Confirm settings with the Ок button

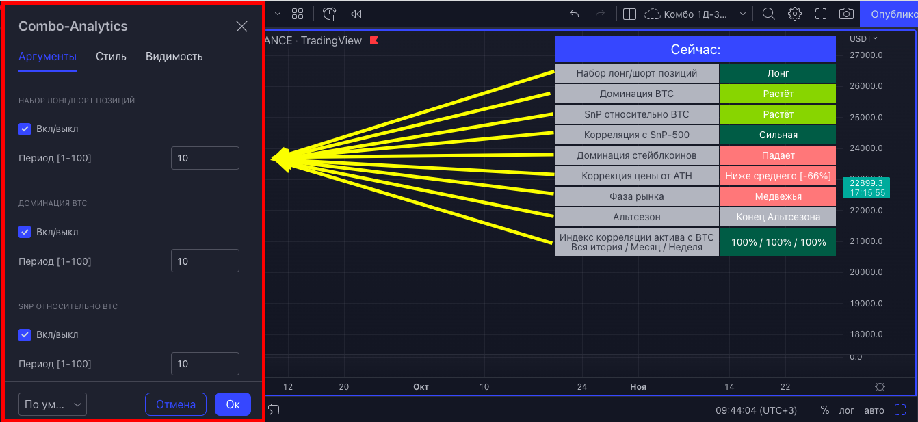click(x=233, y=404)
